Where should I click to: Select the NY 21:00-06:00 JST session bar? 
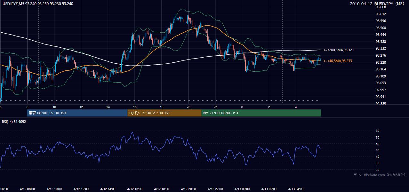pyautogui.click(x=261, y=113)
